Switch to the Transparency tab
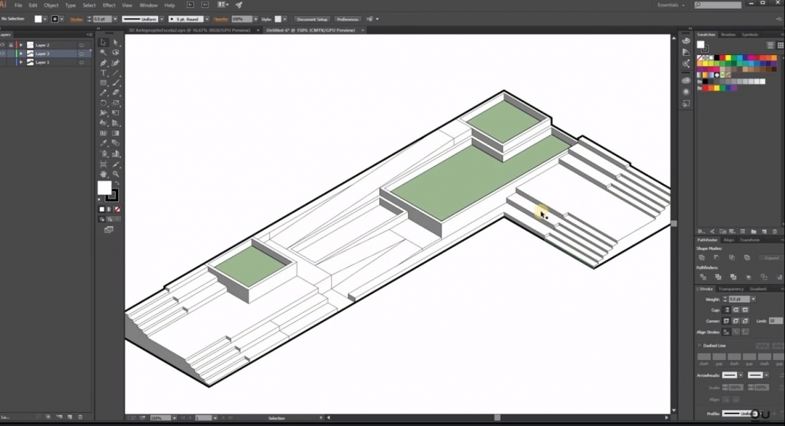The image size is (785, 426). coord(731,287)
